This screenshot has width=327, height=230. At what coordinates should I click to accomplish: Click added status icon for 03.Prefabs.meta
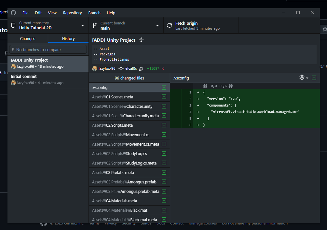[164, 172]
